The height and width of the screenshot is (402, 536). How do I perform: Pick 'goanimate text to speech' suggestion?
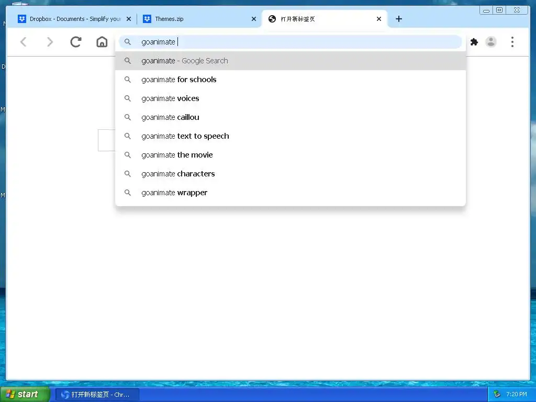[x=291, y=136]
